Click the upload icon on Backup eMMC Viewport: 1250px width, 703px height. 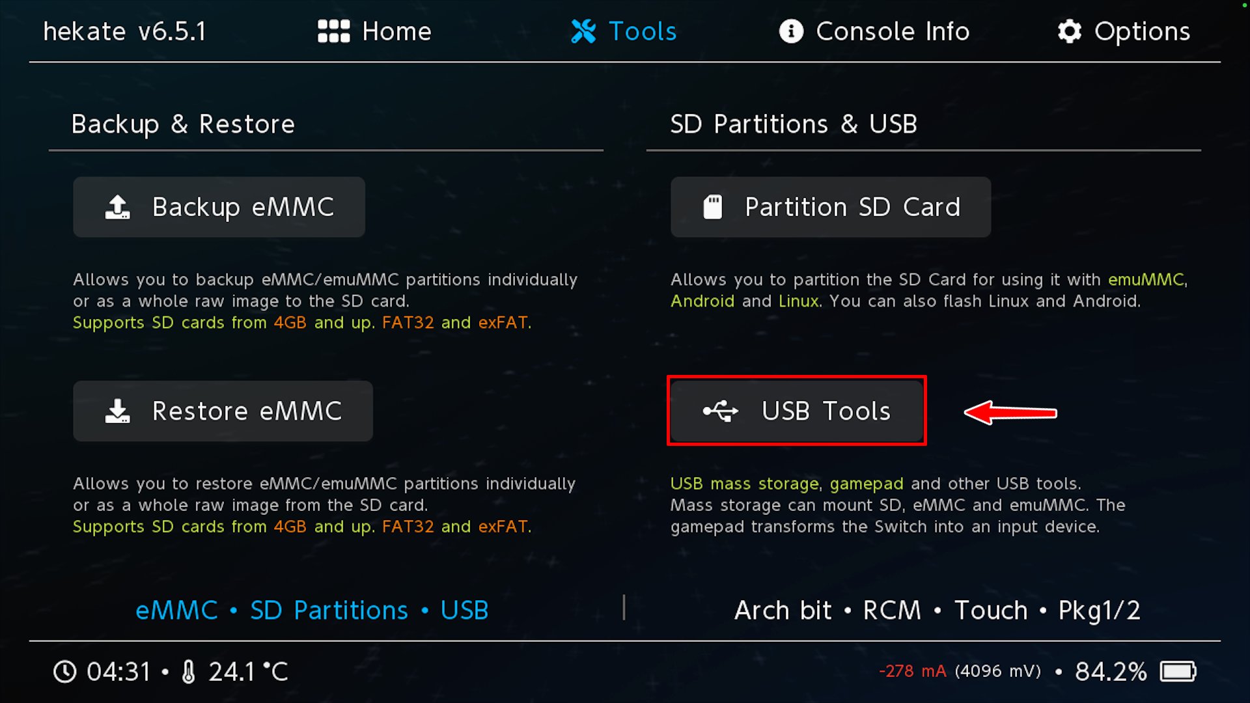[118, 207]
